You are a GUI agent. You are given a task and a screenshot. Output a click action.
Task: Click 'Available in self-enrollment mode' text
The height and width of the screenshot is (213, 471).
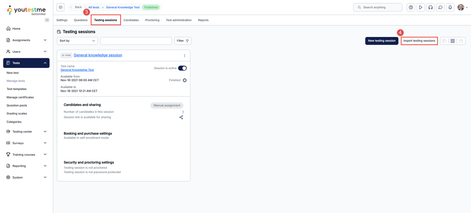click(86, 138)
